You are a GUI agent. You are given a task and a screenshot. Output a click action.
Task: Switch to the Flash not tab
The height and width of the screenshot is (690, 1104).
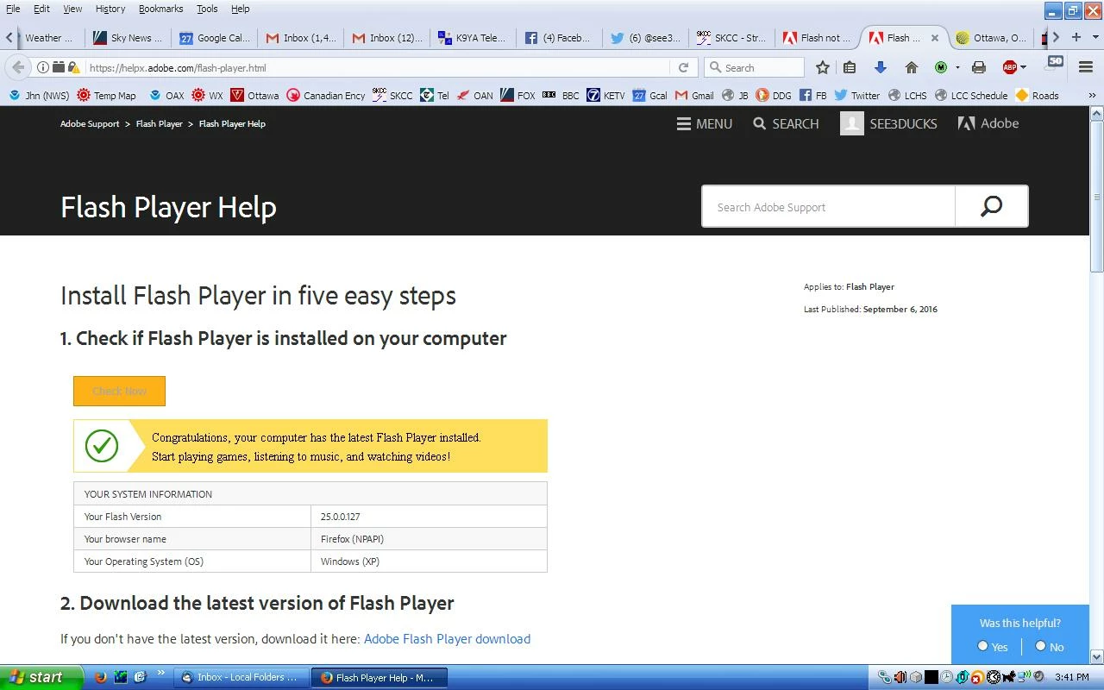[x=818, y=38]
